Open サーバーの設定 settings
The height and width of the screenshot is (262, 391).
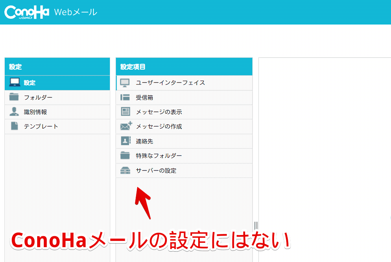pyautogui.click(x=184, y=170)
